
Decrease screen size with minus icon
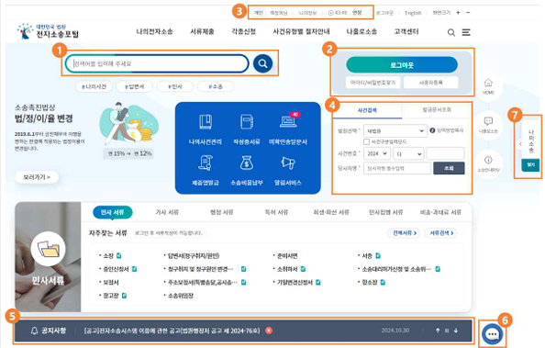(468, 13)
